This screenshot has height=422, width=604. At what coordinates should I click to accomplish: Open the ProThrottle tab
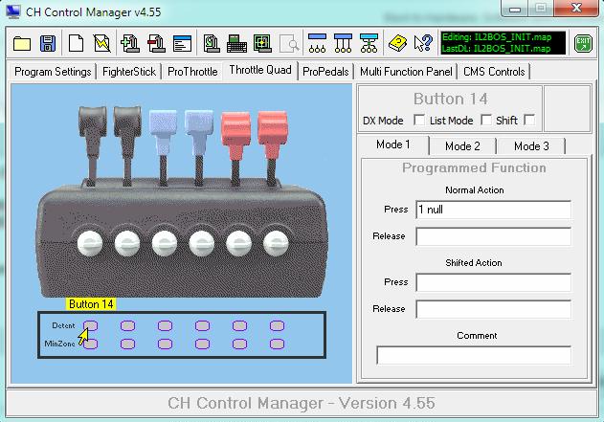pyautogui.click(x=192, y=72)
